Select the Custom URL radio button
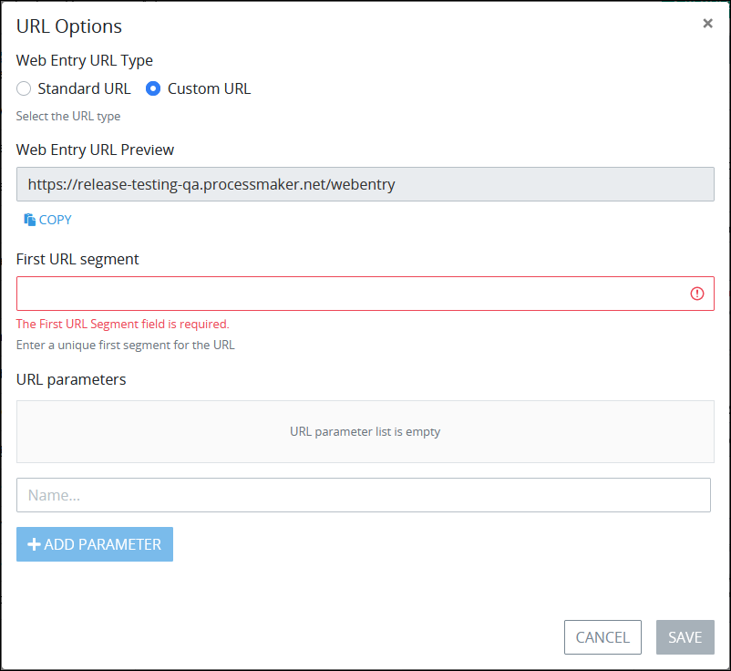This screenshot has width=731, height=671. [153, 88]
